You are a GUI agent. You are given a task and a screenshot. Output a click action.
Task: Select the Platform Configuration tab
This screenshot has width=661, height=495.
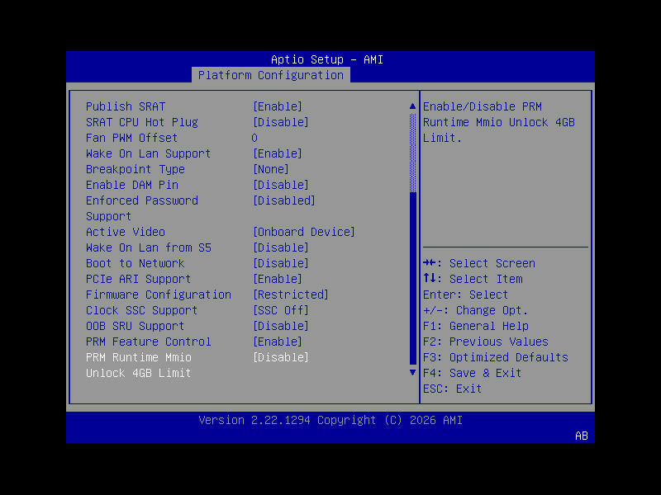(271, 75)
